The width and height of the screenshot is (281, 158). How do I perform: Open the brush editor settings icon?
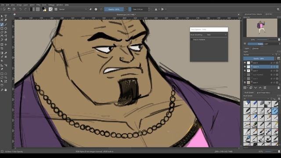[x=51, y=9]
